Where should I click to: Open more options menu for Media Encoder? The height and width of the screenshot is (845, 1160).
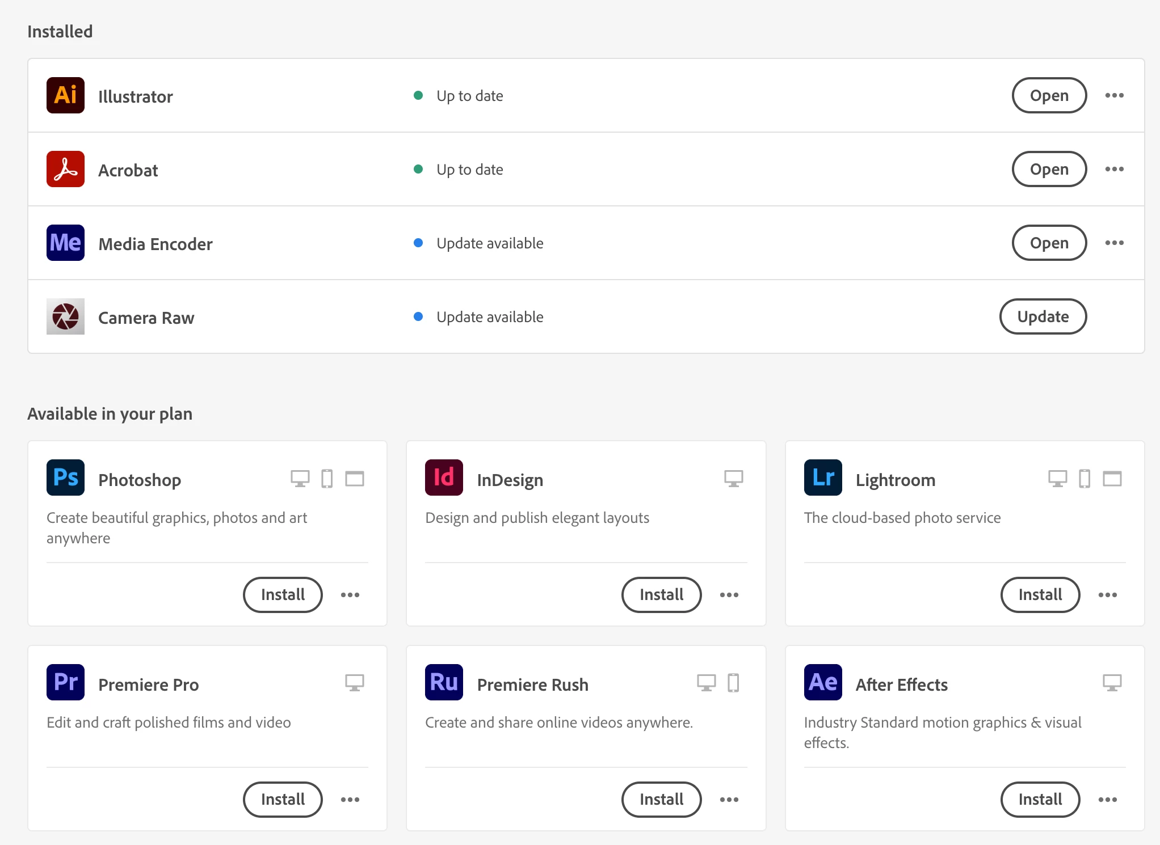click(1114, 243)
